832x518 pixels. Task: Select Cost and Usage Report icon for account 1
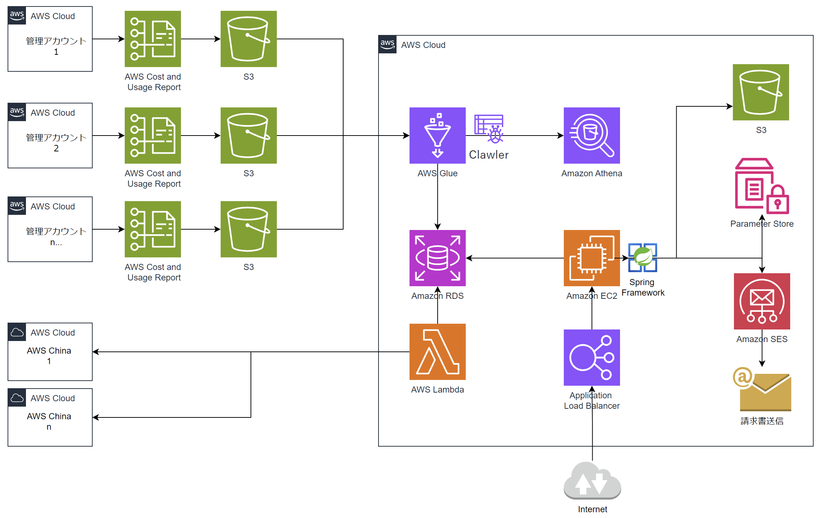click(152, 39)
